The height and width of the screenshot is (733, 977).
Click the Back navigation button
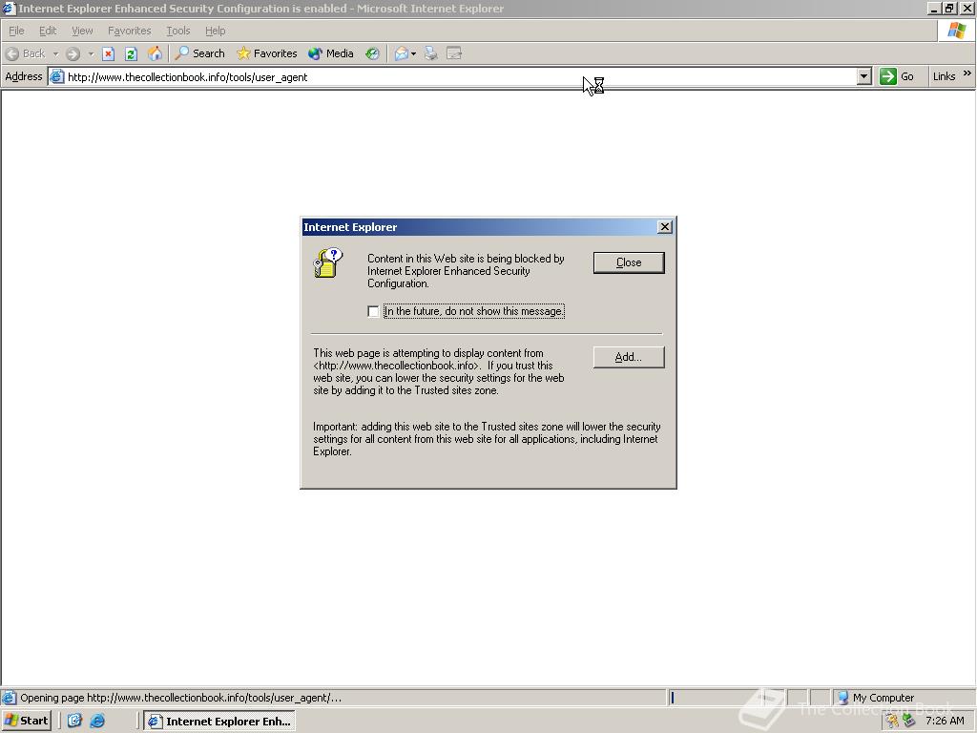click(x=26, y=53)
